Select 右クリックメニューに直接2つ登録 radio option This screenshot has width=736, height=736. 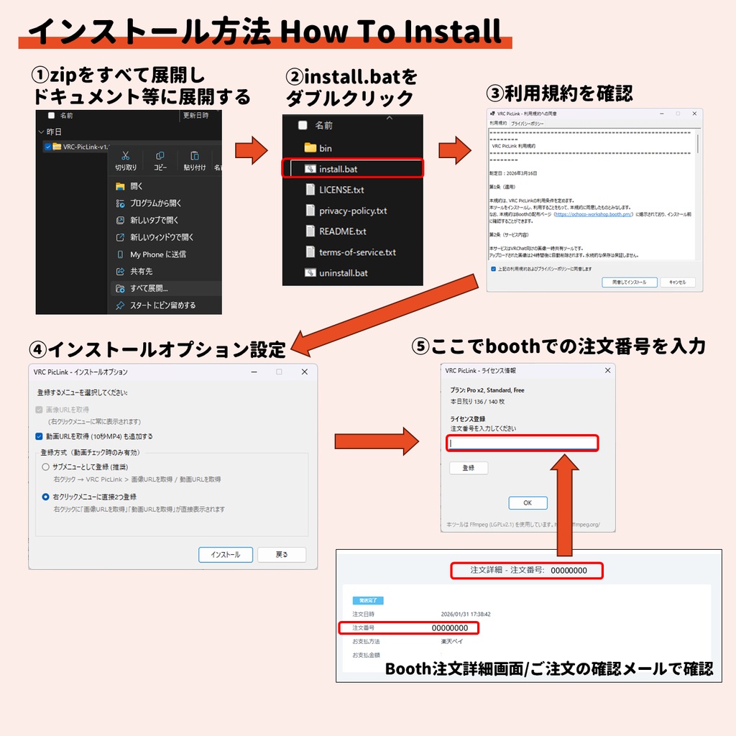click(x=45, y=497)
